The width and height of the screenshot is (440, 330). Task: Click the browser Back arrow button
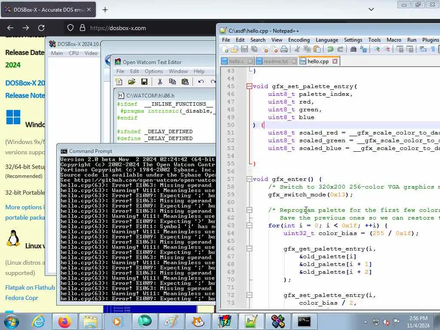(x=10, y=28)
